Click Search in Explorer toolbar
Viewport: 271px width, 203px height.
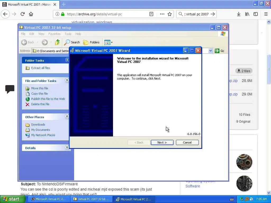pos(72,42)
